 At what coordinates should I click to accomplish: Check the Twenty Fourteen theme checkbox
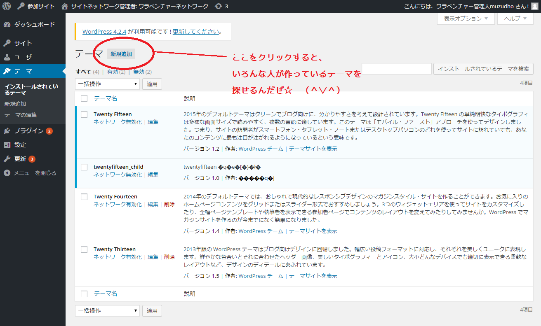pyautogui.click(x=84, y=196)
